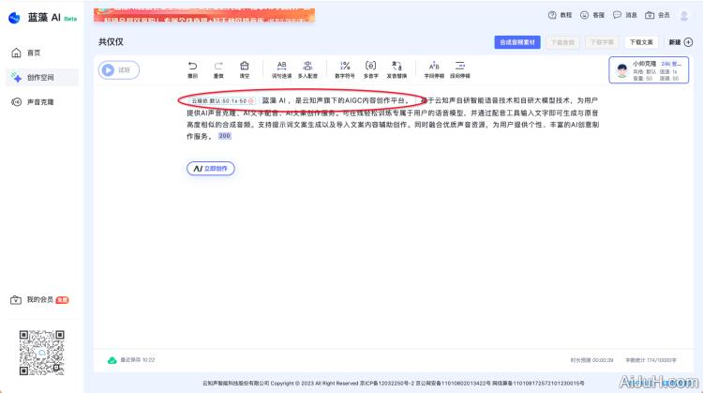
Task: Play the 试听 audio preview
Action: click(x=118, y=69)
